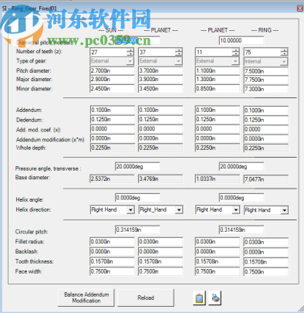
Task: Click Ring fillet radius 0.0300in field
Action: click(266, 242)
